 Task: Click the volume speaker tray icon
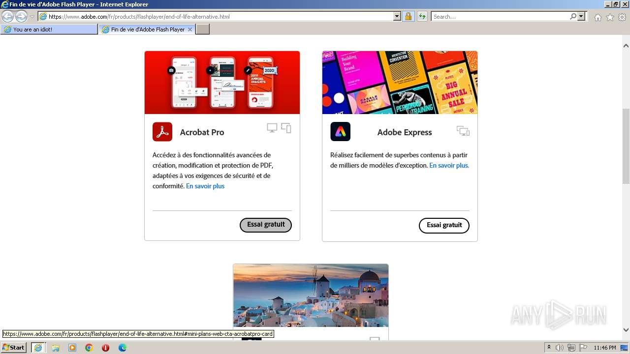point(560,348)
